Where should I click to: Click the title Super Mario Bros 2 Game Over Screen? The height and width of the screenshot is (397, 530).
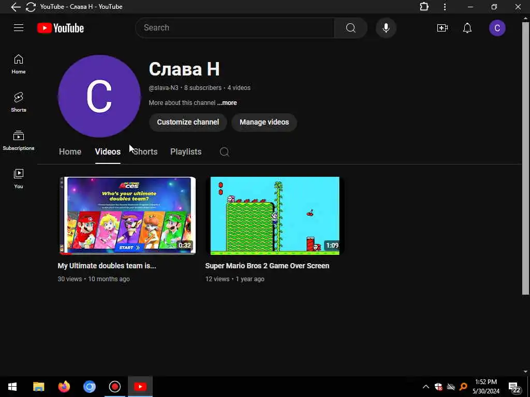[x=267, y=266]
